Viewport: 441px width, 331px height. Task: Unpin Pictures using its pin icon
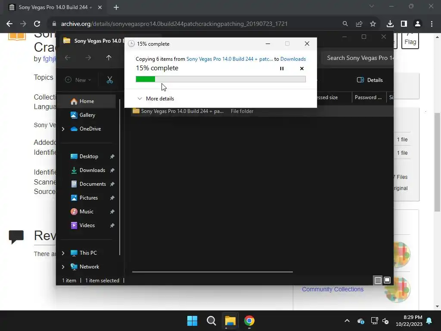pyautogui.click(x=112, y=198)
